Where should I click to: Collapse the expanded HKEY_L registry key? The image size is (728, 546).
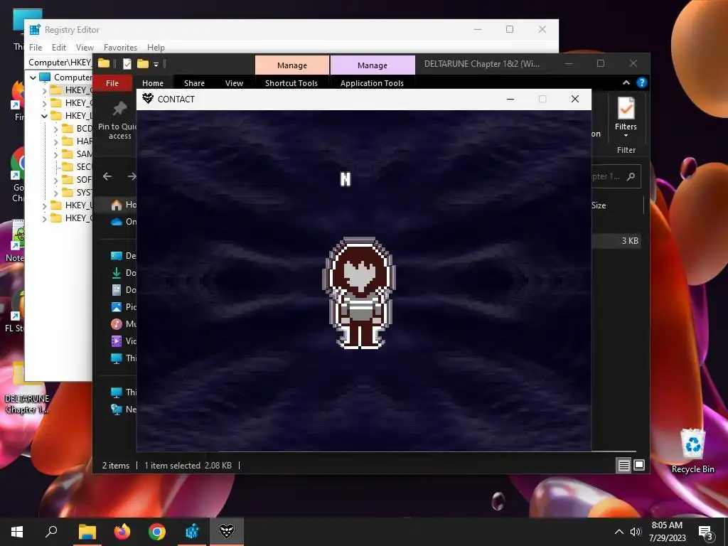45,116
